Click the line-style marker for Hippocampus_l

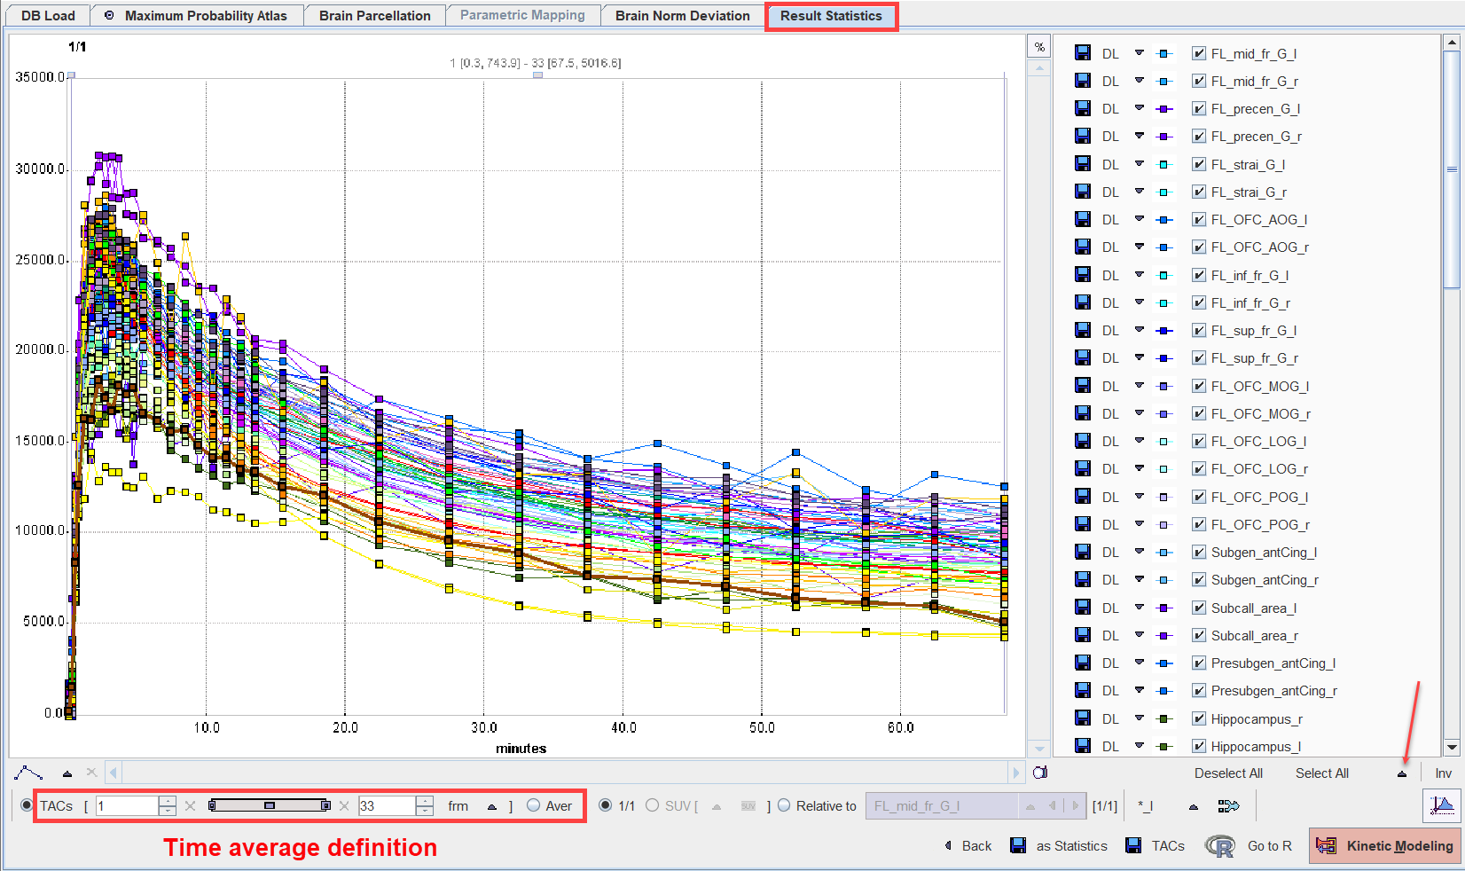1164,746
